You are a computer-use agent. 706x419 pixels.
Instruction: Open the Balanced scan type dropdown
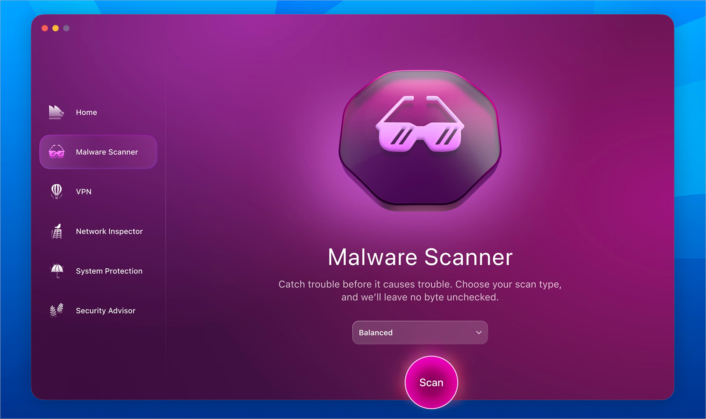coord(420,332)
